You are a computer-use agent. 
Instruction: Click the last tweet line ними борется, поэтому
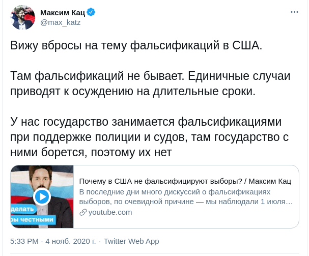(x=91, y=152)
